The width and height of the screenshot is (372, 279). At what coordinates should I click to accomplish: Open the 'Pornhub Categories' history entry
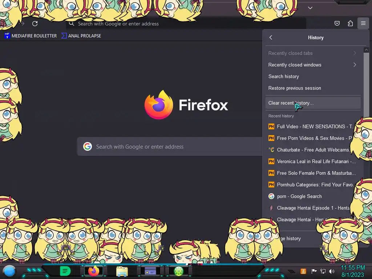313,185
